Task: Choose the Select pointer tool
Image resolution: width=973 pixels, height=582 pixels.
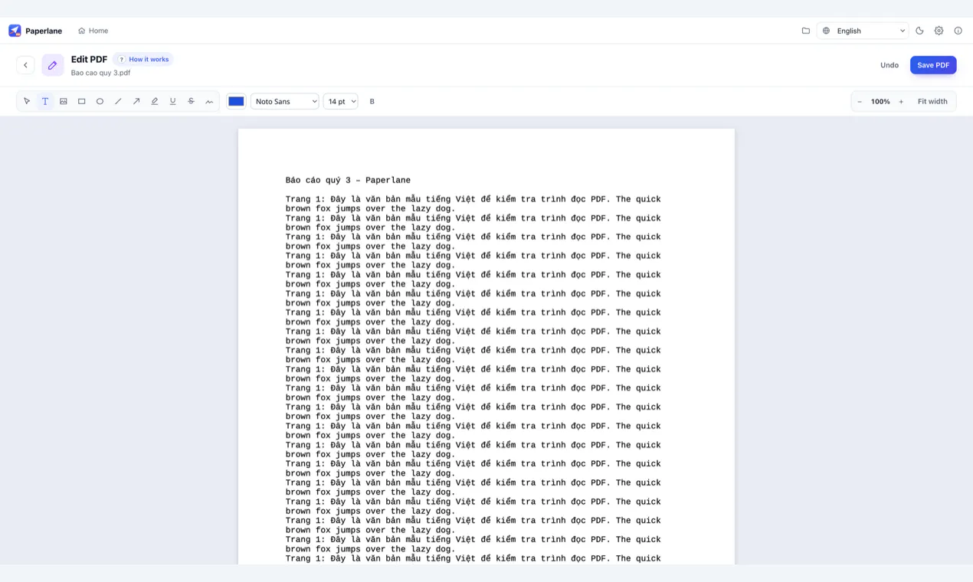Action: pyautogui.click(x=27, y=101)
